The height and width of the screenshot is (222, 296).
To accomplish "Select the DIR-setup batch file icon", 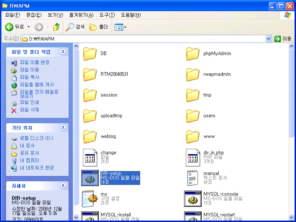I will (x=90, y=178).
